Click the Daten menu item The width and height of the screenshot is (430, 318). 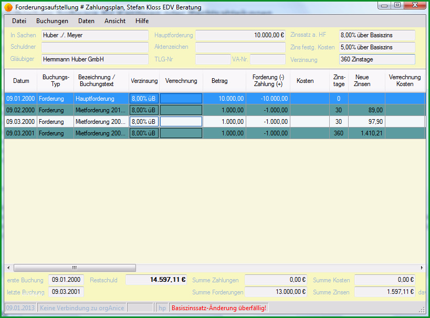click(86, 21)
